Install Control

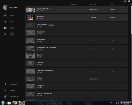tap(40, 57)
